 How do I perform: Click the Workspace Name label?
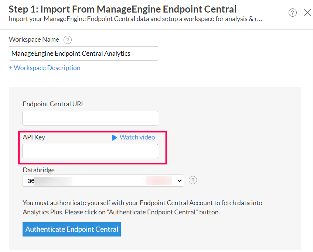34,39
